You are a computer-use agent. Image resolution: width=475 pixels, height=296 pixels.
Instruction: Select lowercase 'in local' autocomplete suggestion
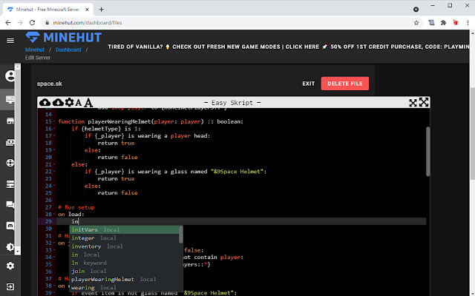coord(124,255)
